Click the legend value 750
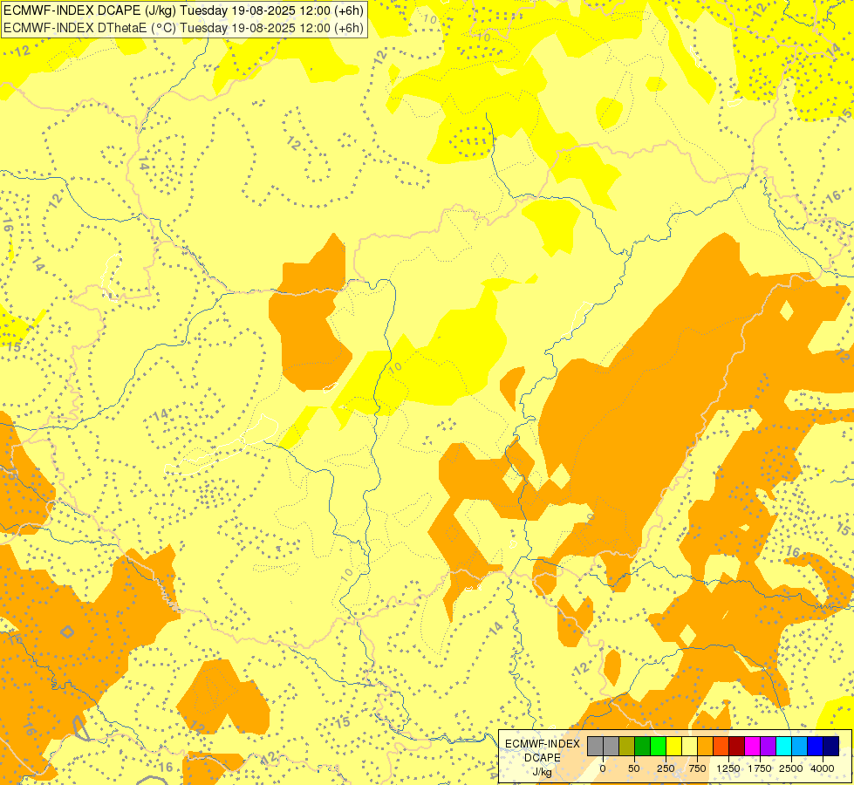854x785 pixels. pos(697,768)
